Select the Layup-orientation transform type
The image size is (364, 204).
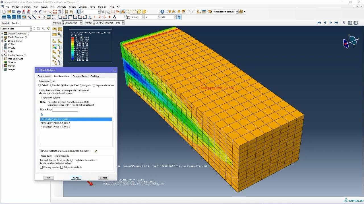94,85
